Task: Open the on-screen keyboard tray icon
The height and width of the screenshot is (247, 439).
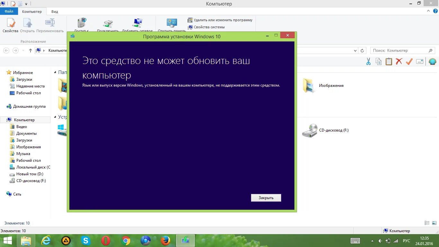Action: (x=355, y=241)
